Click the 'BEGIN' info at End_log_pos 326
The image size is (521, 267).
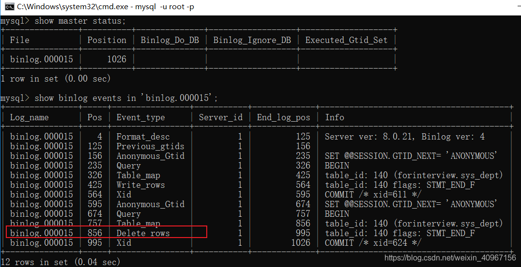(x=337, y=166)
